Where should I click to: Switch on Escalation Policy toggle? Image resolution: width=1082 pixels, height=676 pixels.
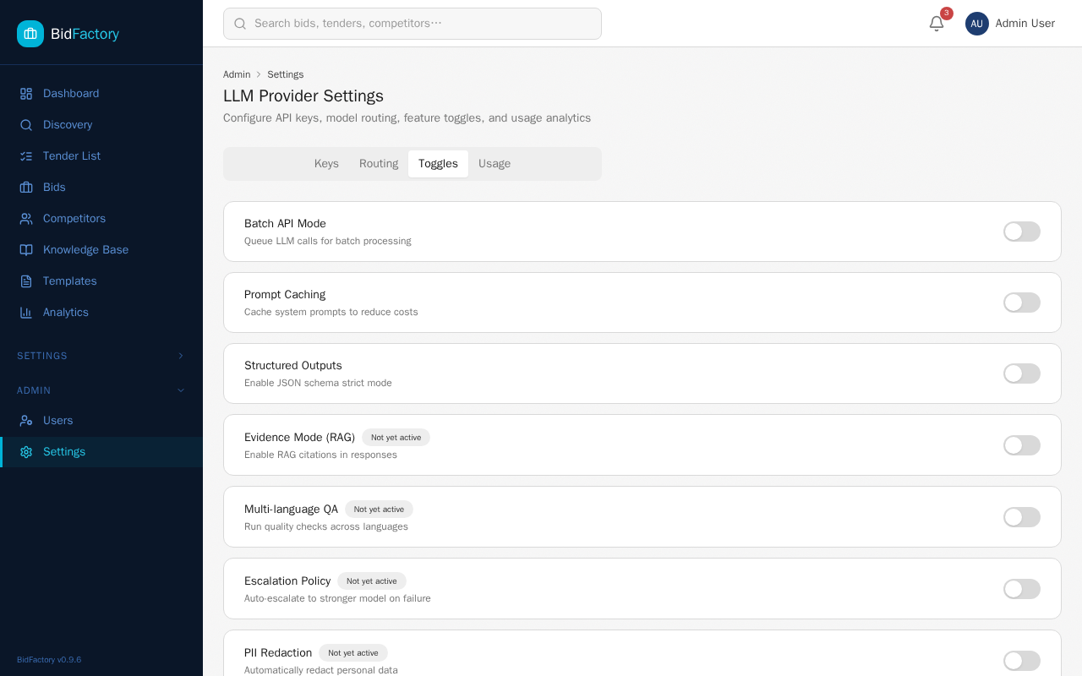pos(1022,589)
